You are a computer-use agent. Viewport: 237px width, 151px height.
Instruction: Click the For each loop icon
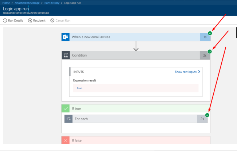(69, 119)
